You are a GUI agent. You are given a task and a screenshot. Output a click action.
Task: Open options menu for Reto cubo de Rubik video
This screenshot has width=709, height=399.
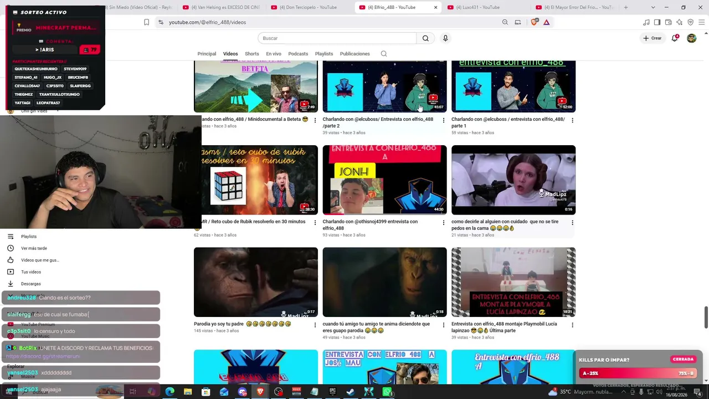(x=315, y=223)
